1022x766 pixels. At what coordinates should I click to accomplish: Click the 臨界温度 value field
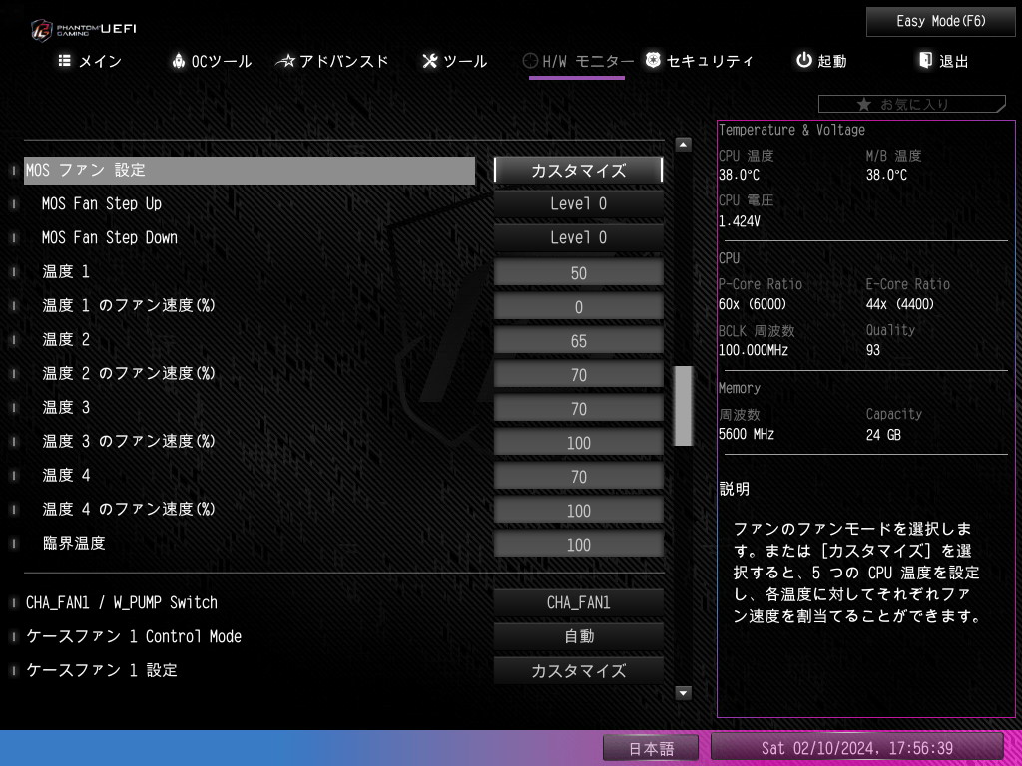(x=578, y=544)
